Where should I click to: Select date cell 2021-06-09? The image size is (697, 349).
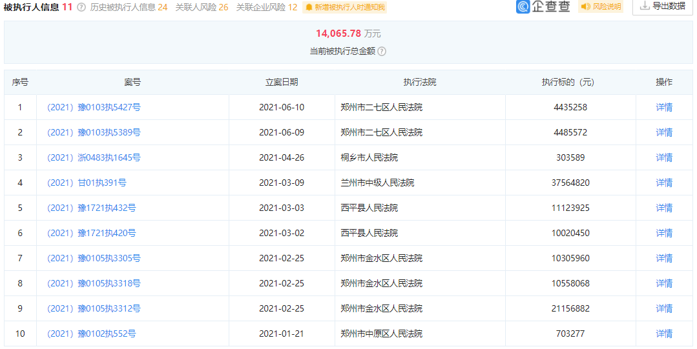click(x=282, y=132)
